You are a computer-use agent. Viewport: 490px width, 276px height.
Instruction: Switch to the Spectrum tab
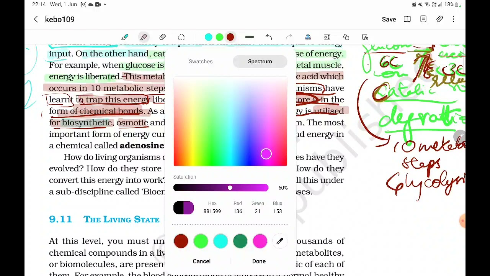click(x=260, y=61)
